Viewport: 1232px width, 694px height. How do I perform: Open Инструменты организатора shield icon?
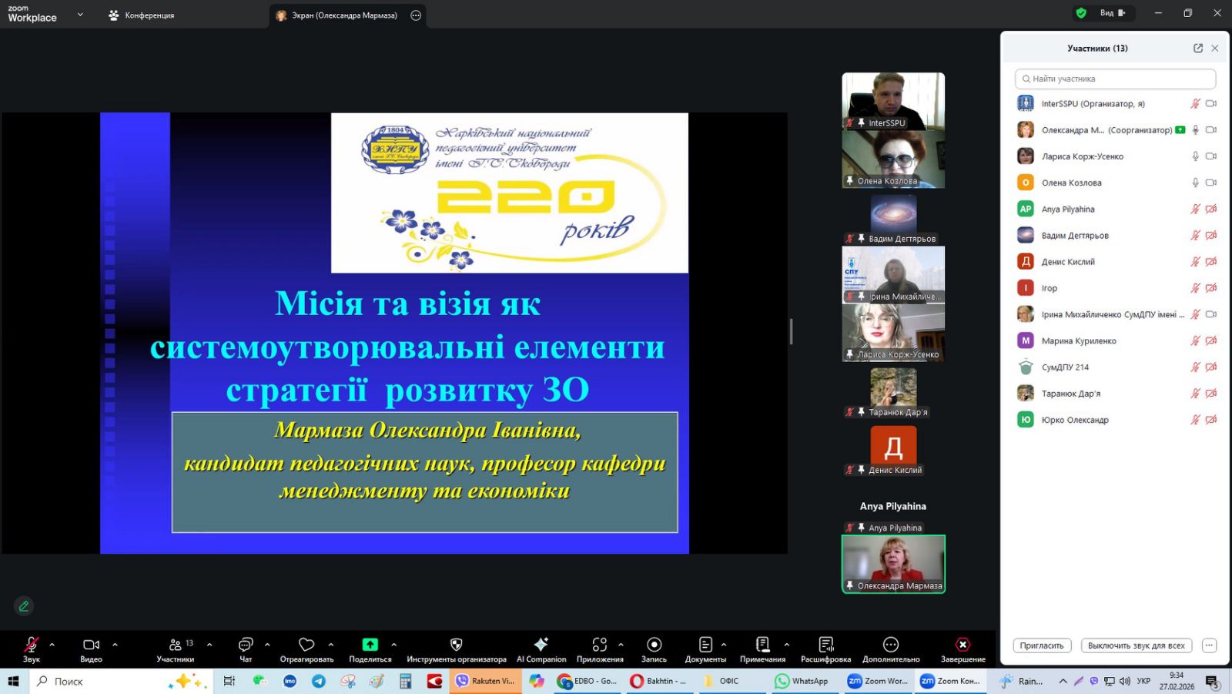[456, 645]
